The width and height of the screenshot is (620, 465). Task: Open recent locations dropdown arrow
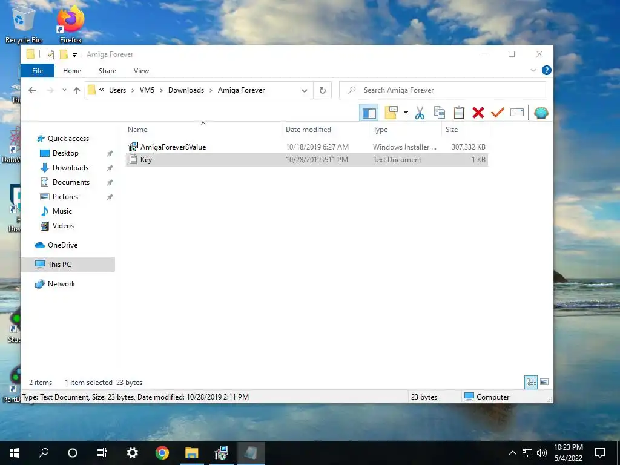(x=64, y=90)
